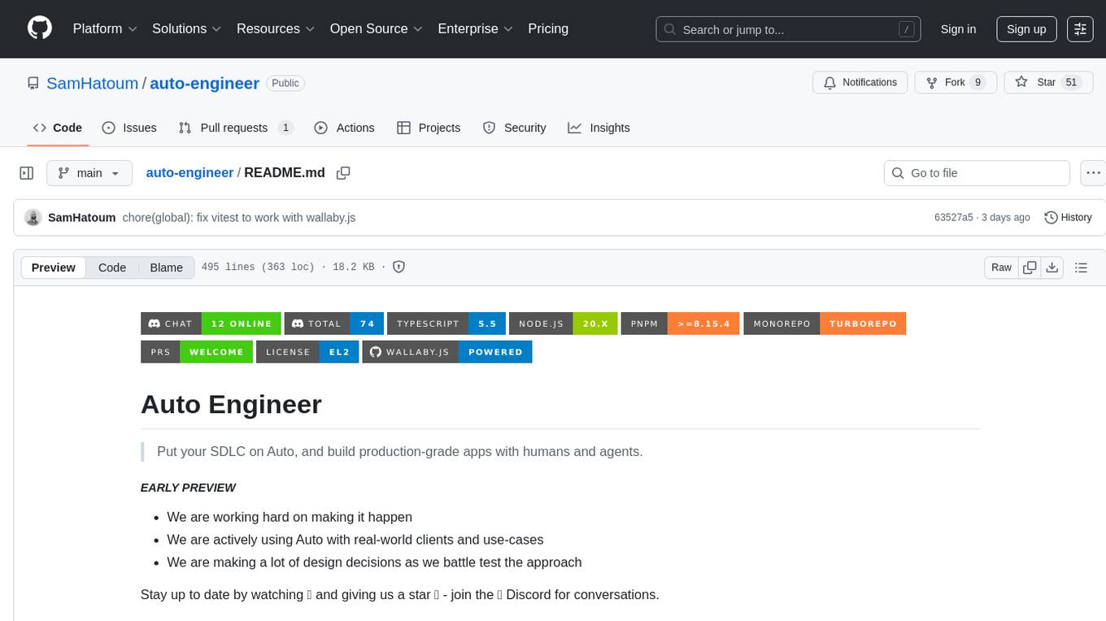1106x621 pixels.
Task: Open the command palette icon in header
Action: pyautogui.click(x=1080, y=29)
